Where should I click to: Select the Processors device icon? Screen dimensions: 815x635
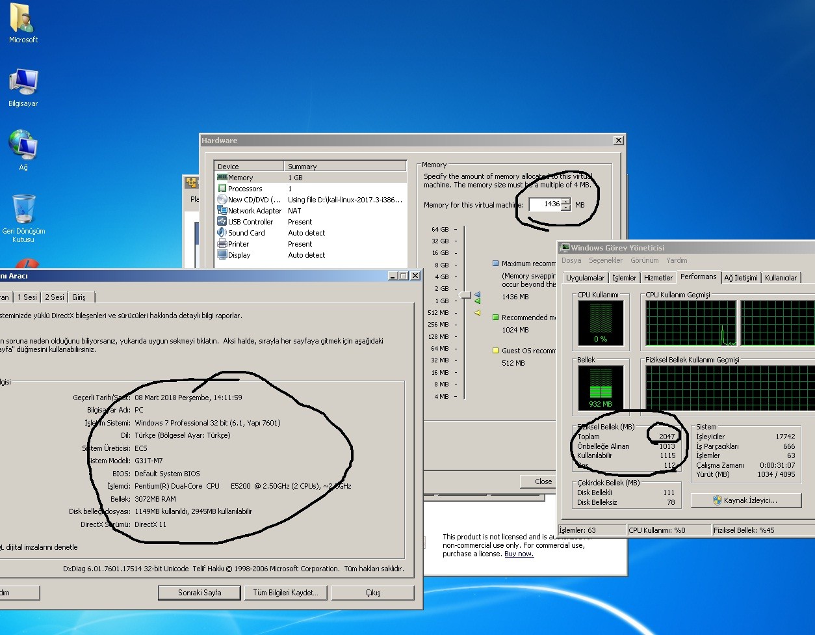point(222,189)
